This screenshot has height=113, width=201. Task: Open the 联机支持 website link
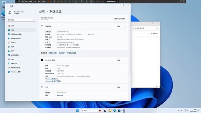[x=60, y=95]
